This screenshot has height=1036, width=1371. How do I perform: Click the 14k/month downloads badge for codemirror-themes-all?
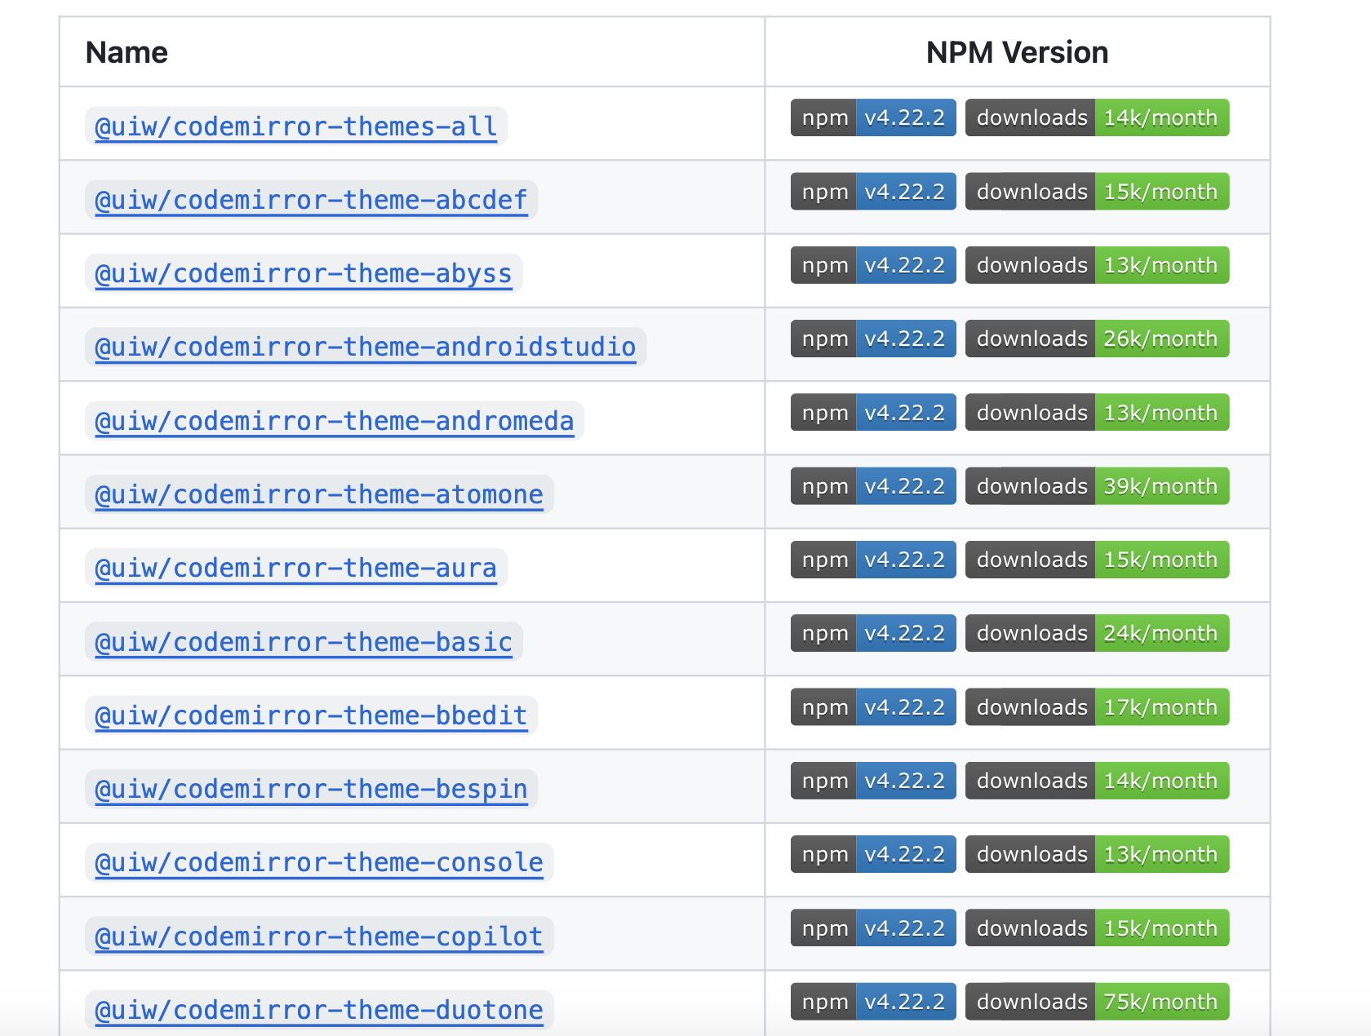click(1097, 117)
